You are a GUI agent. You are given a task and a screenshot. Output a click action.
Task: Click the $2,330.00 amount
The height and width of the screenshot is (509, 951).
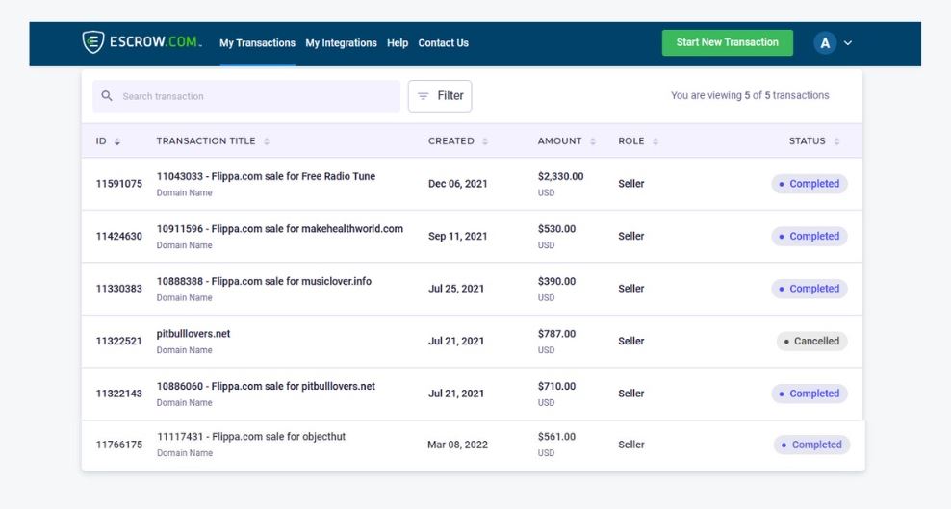click(560, 176)
